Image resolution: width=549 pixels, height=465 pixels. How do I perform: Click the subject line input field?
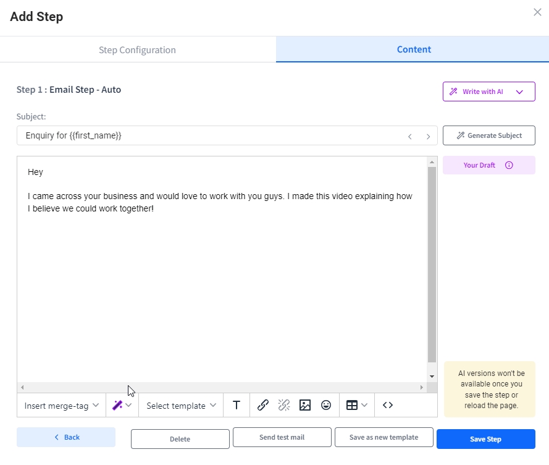210,135
